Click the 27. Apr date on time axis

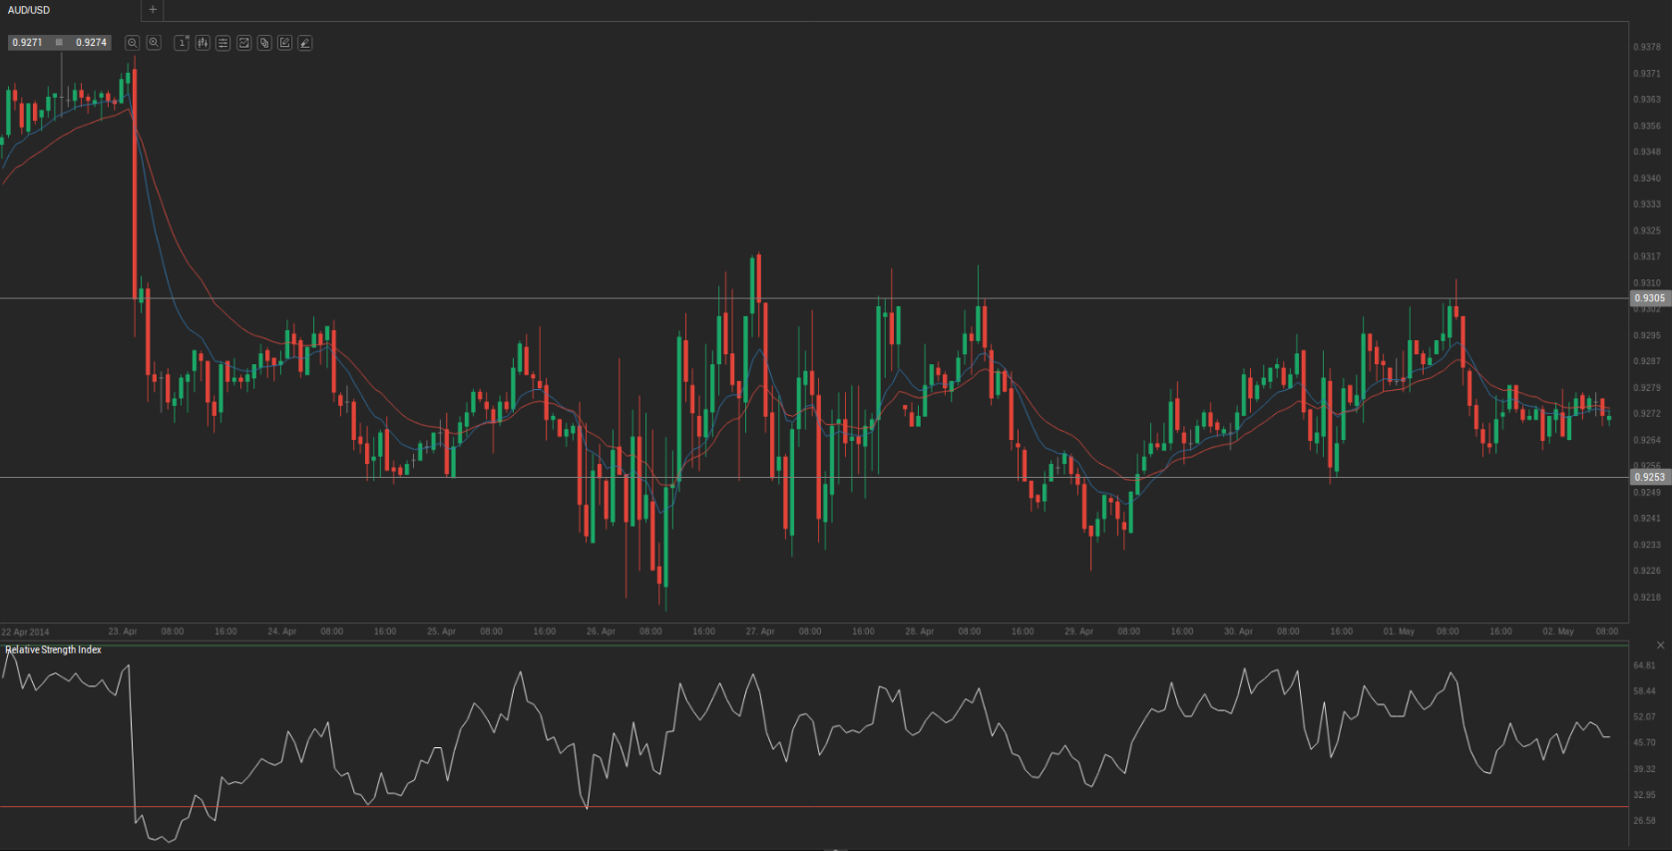pyautogui.click(x=759, y=632)
